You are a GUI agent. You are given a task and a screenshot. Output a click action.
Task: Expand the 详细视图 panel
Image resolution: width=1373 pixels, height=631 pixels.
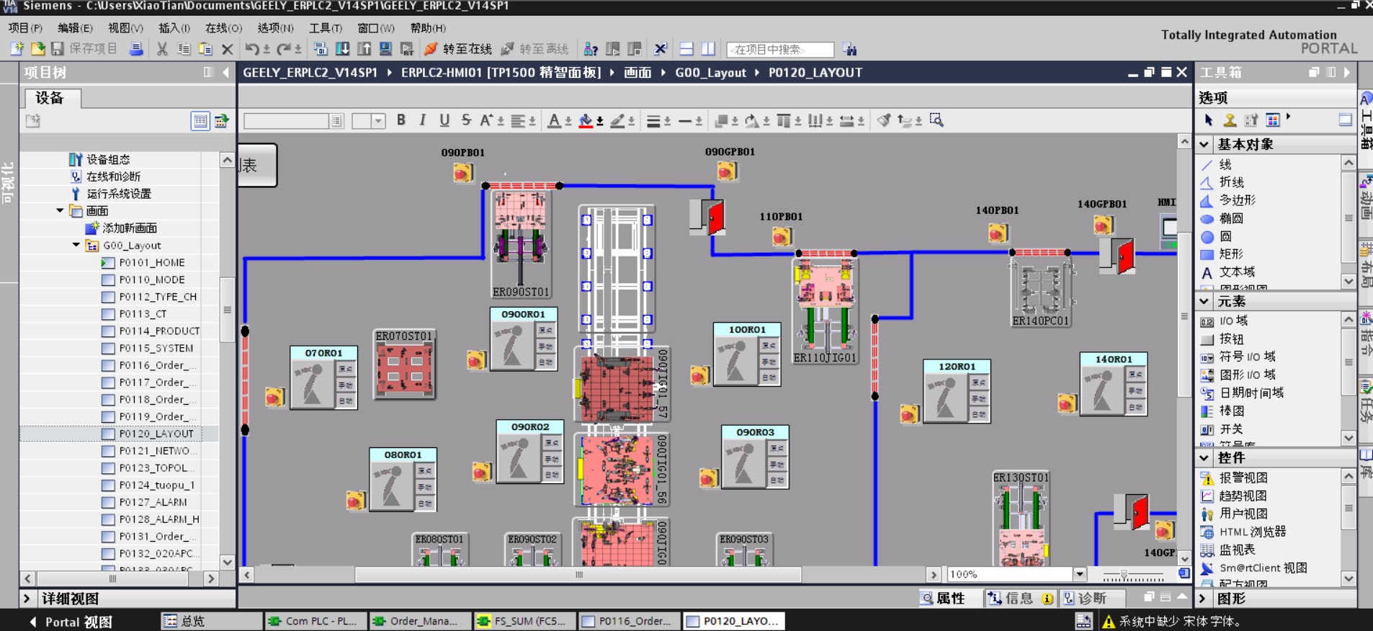(27, 599)
